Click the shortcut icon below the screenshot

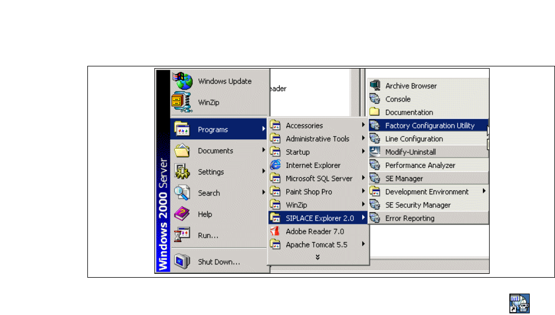point(519,303)
